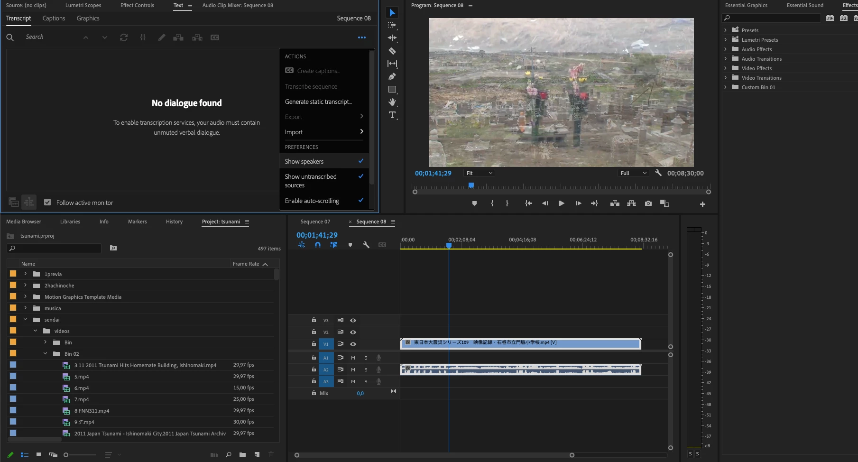Click the Export Frame camera icon

click(648, 203)
